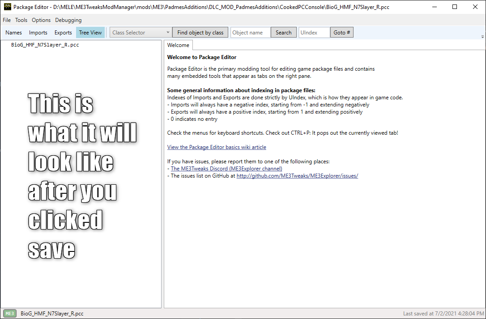
Task: Click the 'Last saved at' status text
Action: [x=443, y=314]
